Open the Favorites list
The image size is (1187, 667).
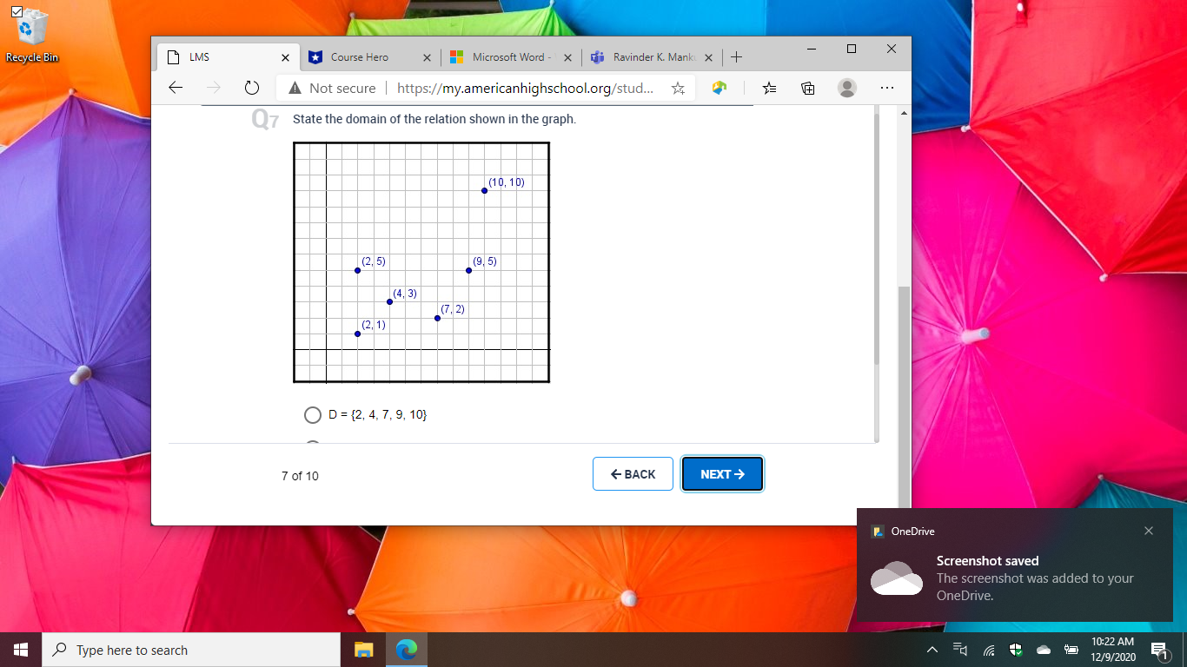(x=769, y=88)
